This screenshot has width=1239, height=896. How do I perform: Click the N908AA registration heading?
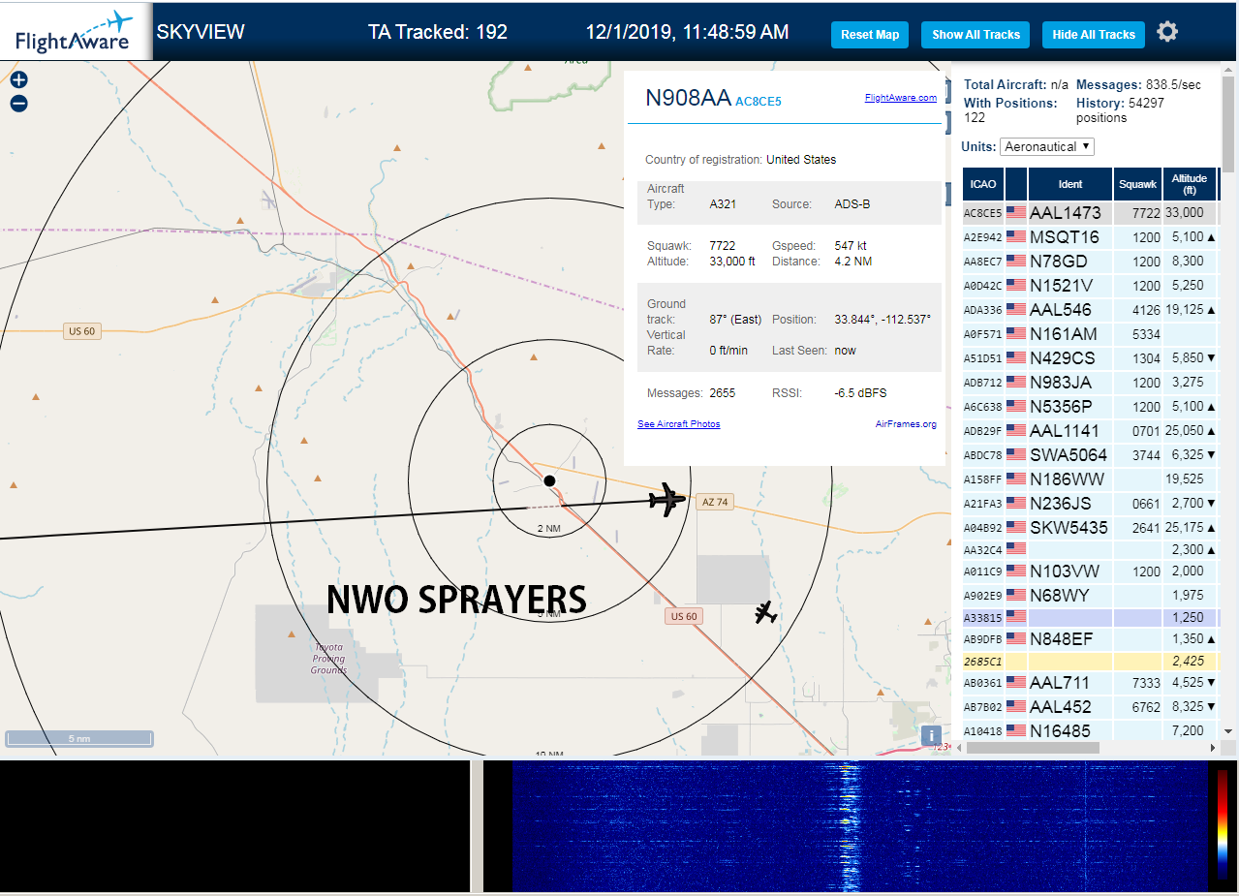(688, 97)
